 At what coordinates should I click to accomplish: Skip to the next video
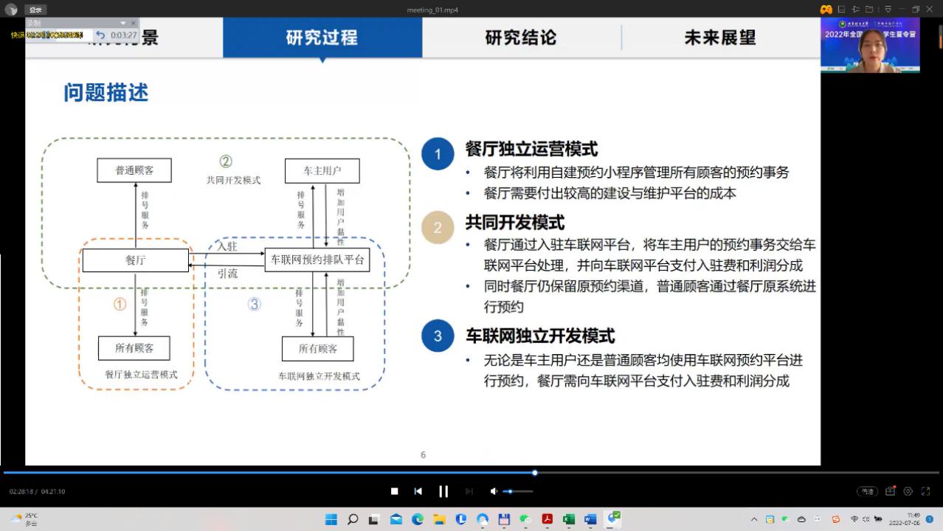pyautogui.click(x=469, y=491)
